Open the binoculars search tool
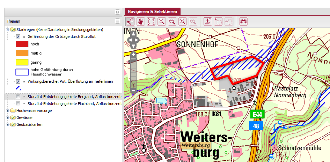Screen dimensions: 330x162 [x=243, y=22]
